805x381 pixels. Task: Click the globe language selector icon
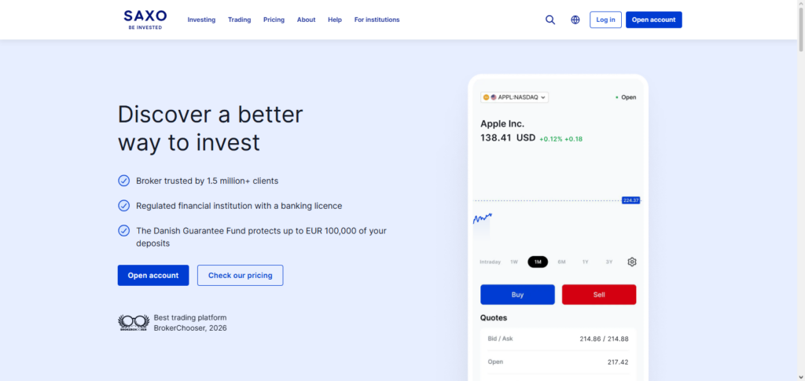tap(575, 20)
